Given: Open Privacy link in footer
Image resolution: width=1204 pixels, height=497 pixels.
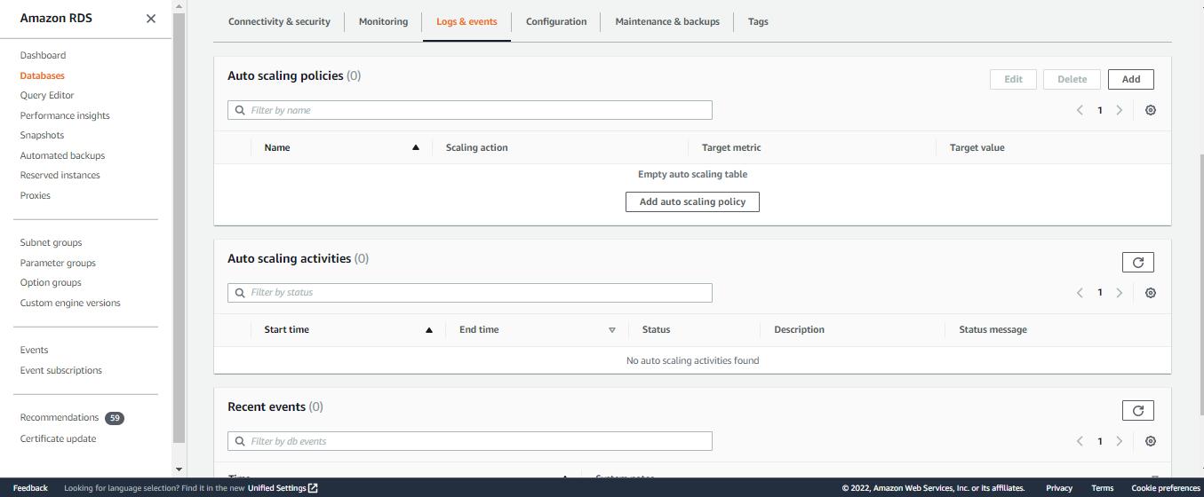Looking at the screenshot, I should click(1059, 488).
